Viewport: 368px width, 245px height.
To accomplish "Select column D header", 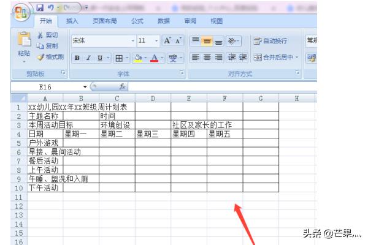I will tap(153, 99).
